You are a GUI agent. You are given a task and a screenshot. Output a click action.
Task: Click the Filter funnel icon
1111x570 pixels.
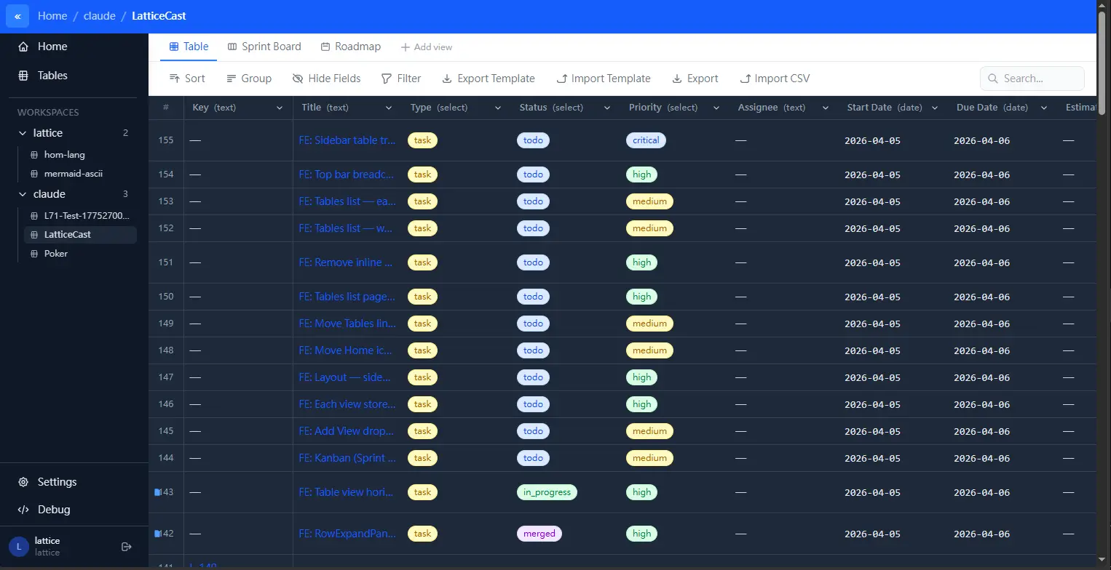click(387, 79)
